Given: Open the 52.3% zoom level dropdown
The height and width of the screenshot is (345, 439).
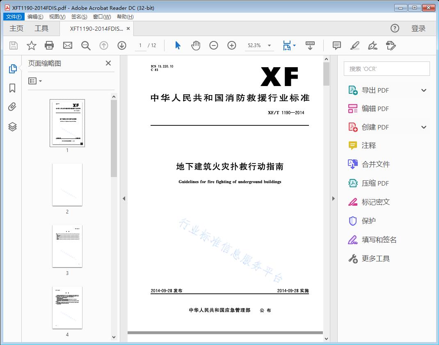Looking at the screenshot, I should pyautogui.click(x=269, y=45).
